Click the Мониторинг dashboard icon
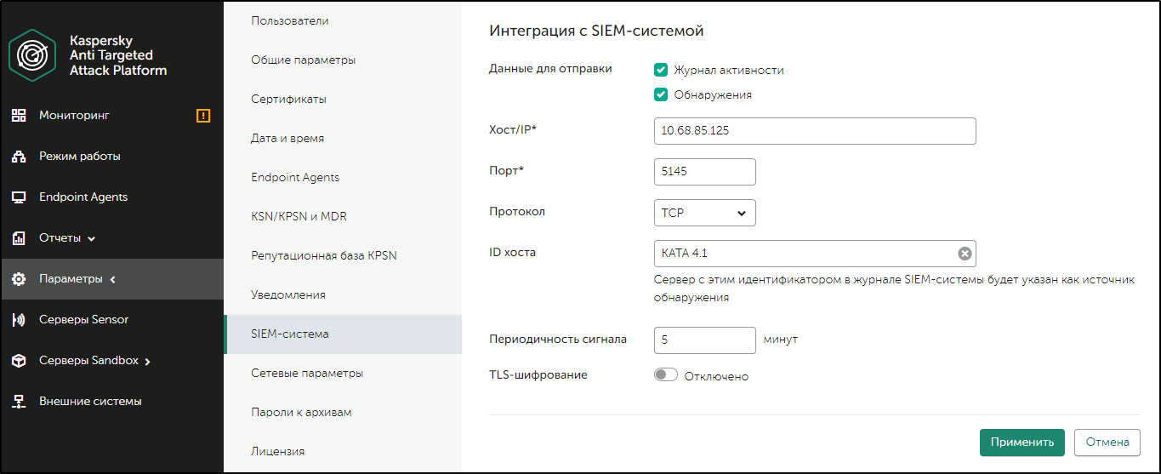 pyautogui.click(x=19, y=116)
